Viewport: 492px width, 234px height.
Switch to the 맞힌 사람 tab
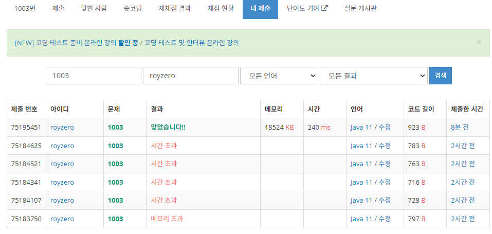coord(94,8)
